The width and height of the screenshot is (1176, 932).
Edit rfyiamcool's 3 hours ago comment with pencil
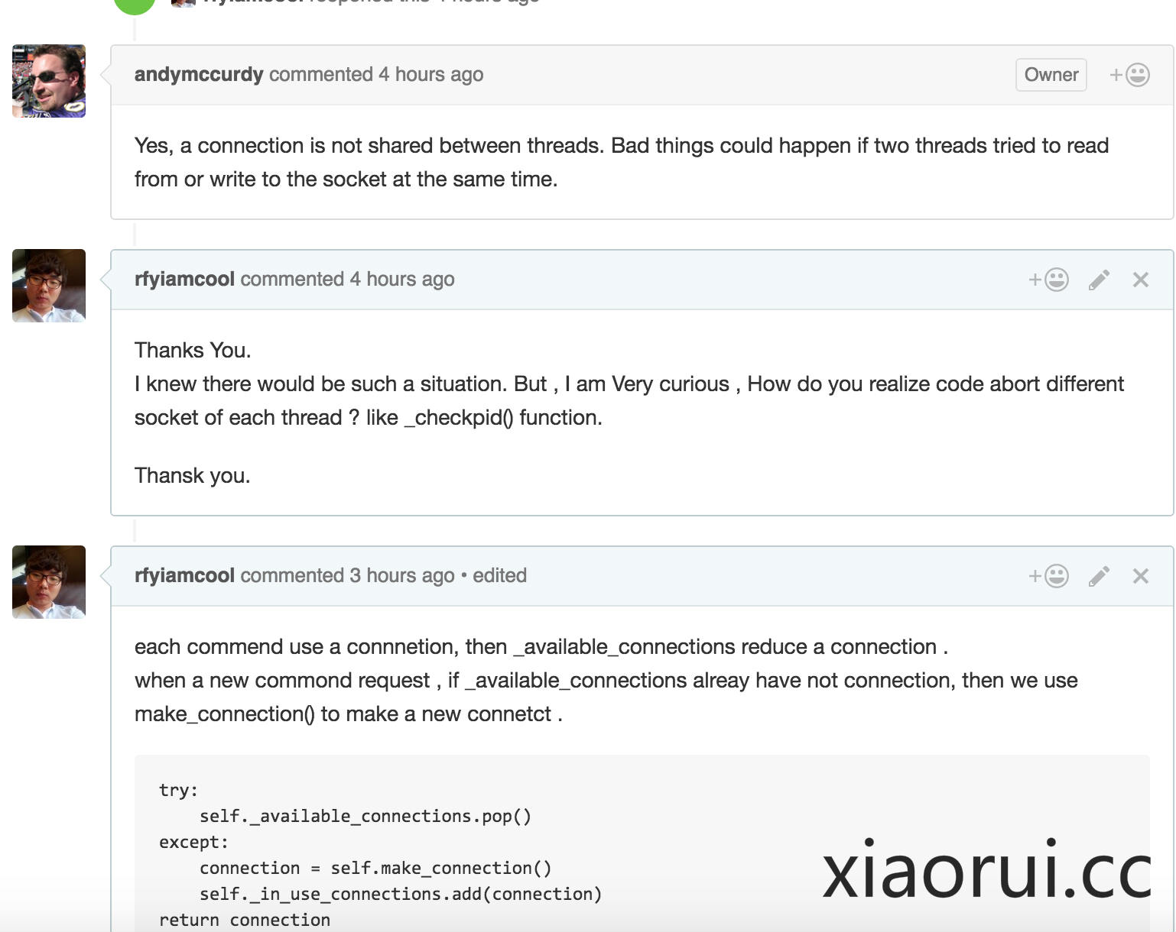point(1099,576)
